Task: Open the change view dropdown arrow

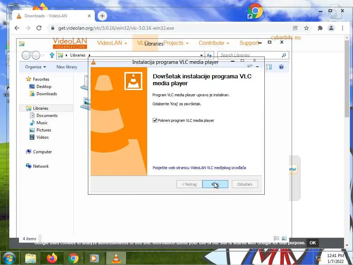Action: tap(257, 67)
